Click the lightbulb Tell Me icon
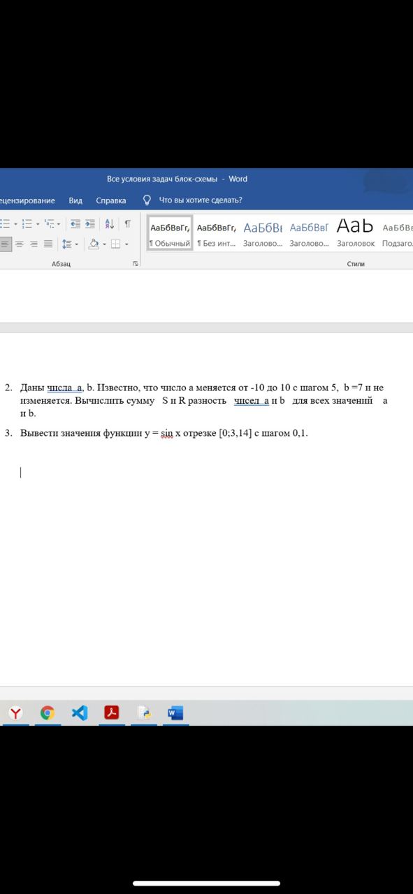Image resolution: width=413 pixels, height=894 pixels. [x=147, y=200]
